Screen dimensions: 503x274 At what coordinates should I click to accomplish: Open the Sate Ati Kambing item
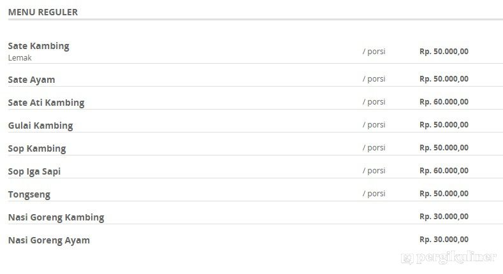point(46,103)
